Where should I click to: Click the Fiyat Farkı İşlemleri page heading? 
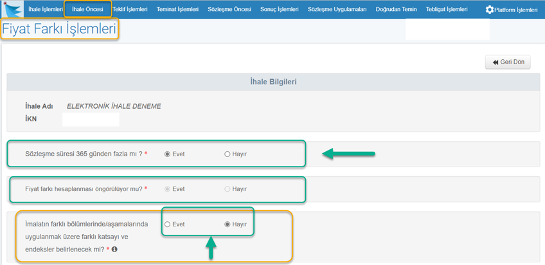(x=59, y=30)
